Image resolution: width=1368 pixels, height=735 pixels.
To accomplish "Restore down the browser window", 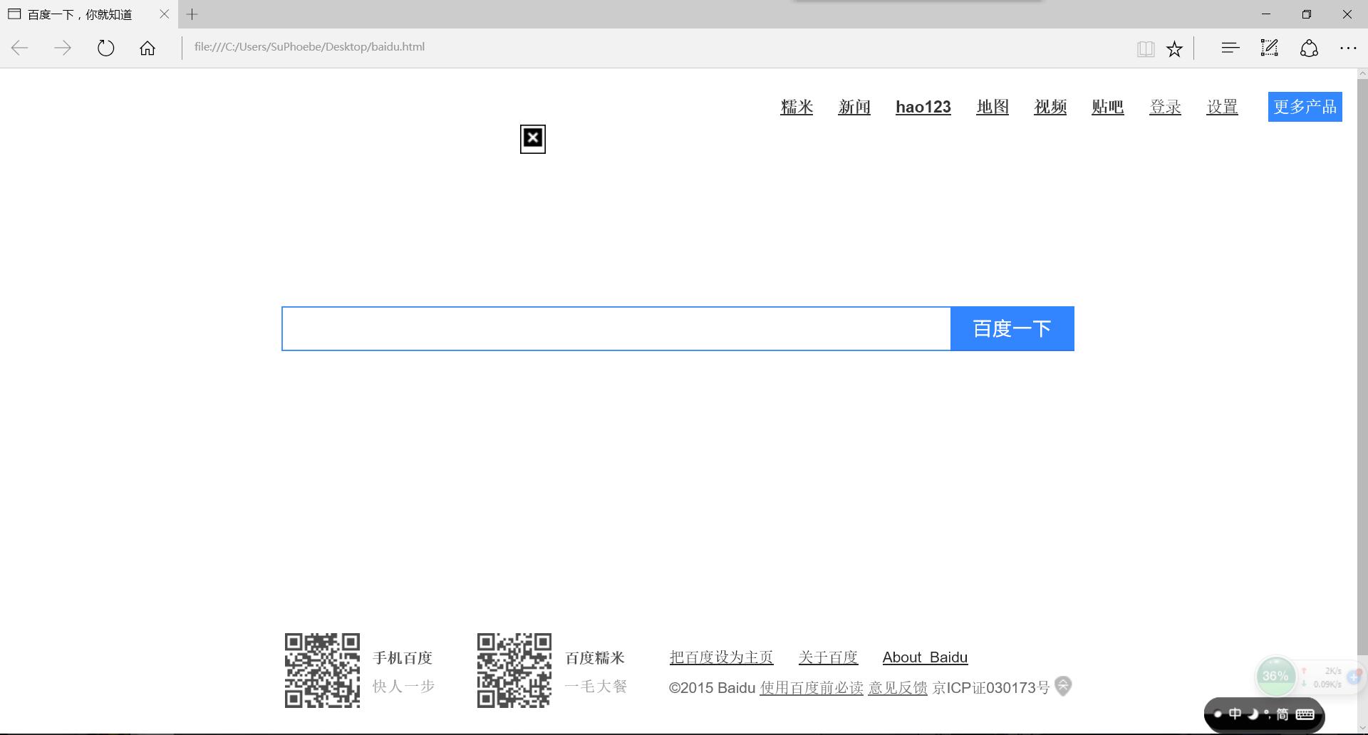I will coord(1307,14).
